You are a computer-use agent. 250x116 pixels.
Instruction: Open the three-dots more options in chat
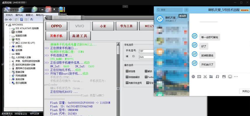tap(236, 77)
